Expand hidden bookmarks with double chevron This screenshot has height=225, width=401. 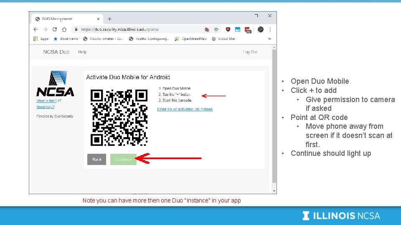pos(269,39)
